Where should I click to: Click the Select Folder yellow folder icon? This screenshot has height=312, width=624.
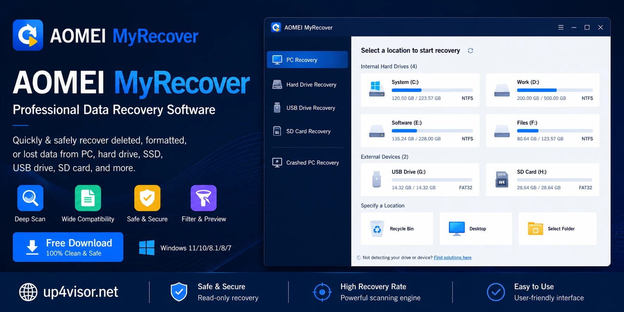tap(535, 229)
